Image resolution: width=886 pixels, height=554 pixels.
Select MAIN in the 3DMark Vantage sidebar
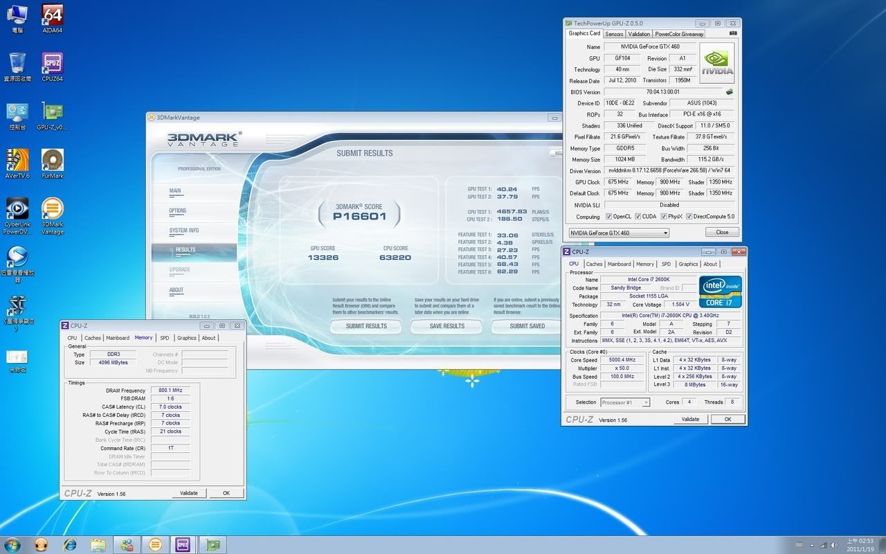[x=194, y=190]
